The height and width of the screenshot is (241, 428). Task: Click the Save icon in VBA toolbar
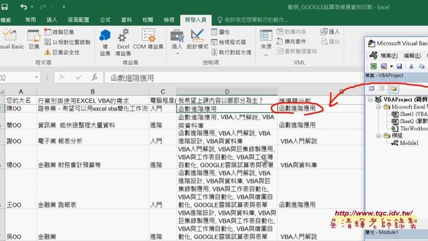[399, 66]
